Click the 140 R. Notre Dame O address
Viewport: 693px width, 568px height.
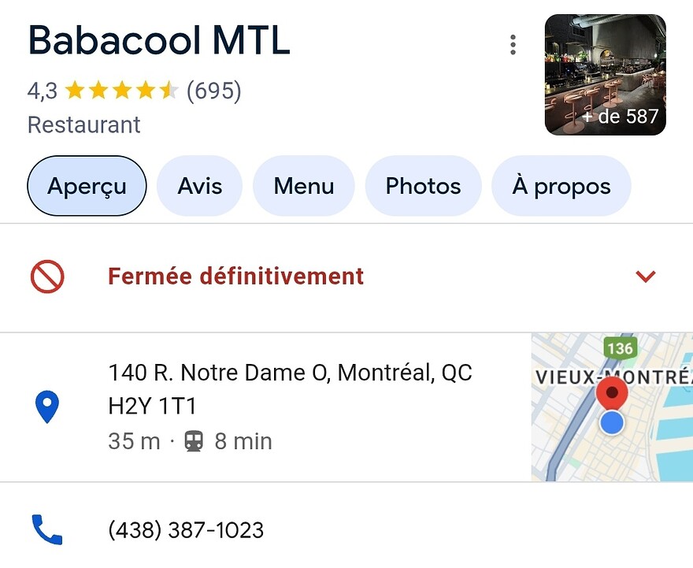[x=290, y=389]
